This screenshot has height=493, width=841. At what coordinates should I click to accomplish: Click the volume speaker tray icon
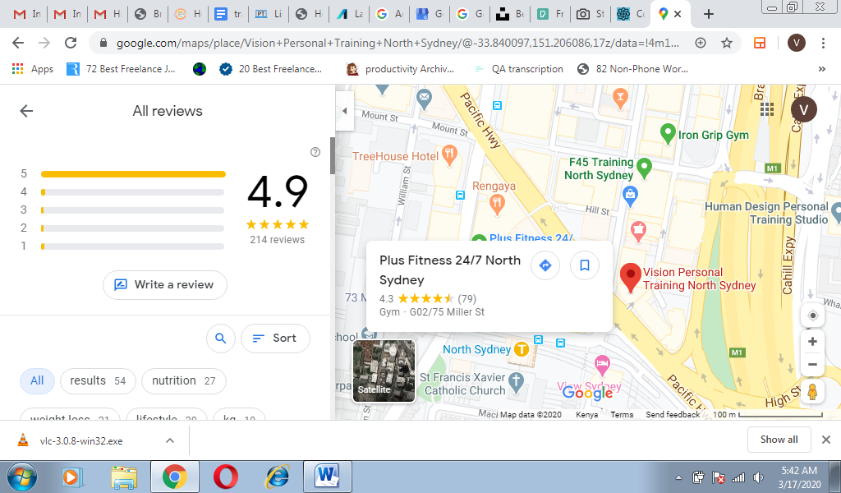pos(758,477)
